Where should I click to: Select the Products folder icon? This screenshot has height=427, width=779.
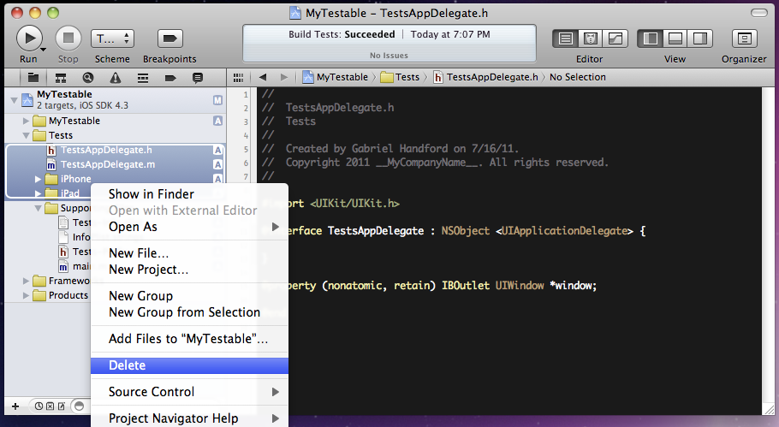39,295
